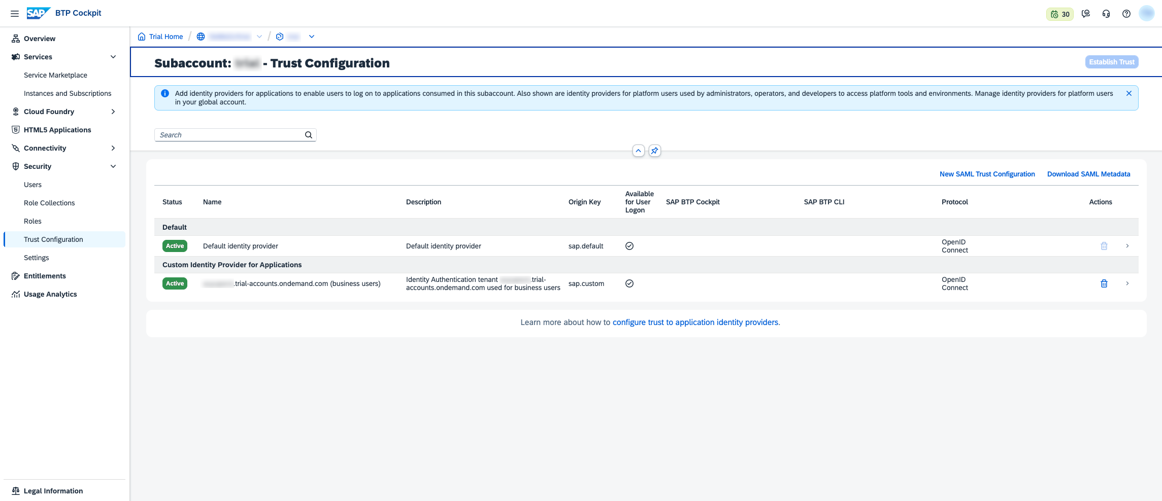The width and height of the screenshot is (1162, 501).
Task: Click the help question mark icon
Action: (x=1126, y=14)
